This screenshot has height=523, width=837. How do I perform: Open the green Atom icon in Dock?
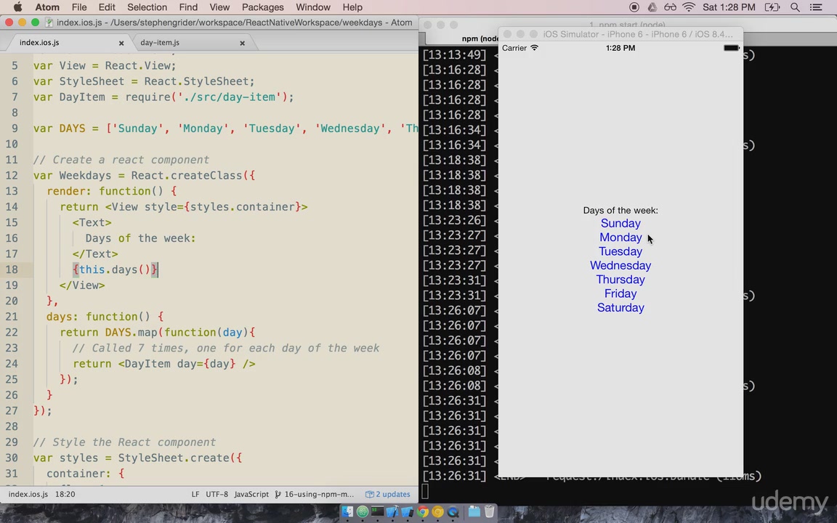363,512
